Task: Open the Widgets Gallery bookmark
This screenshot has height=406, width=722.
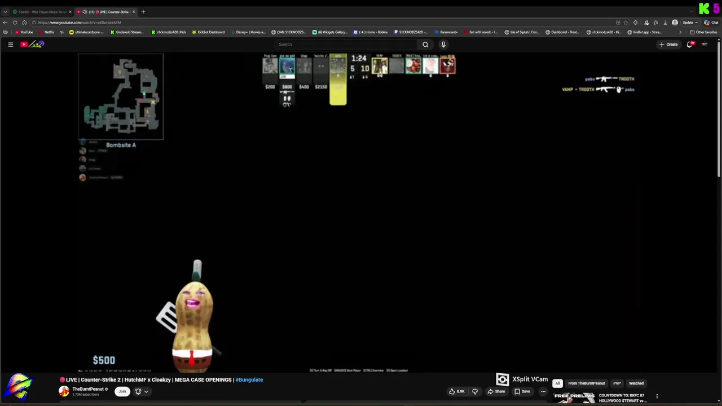Action: [330, 32]
